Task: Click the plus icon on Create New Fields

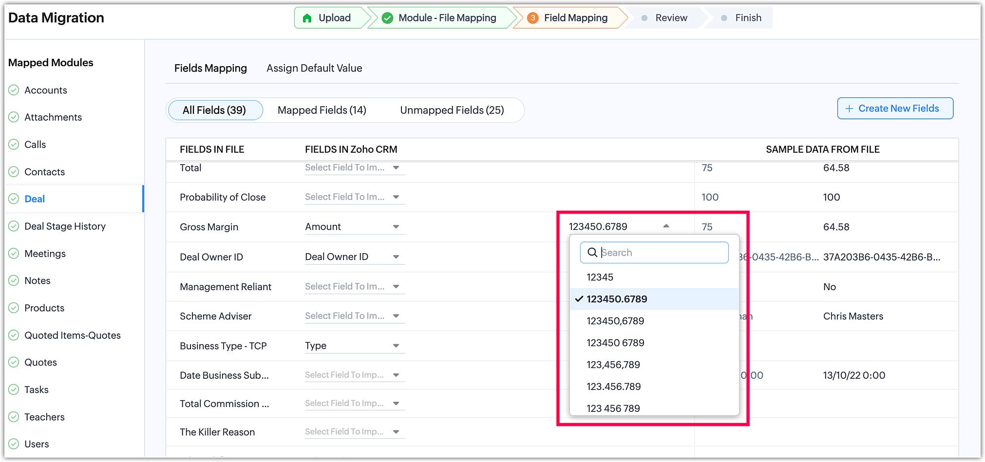Action: (x=849, y=109)
